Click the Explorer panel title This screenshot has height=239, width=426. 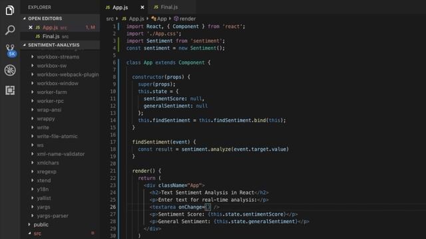tap(39, 7)
